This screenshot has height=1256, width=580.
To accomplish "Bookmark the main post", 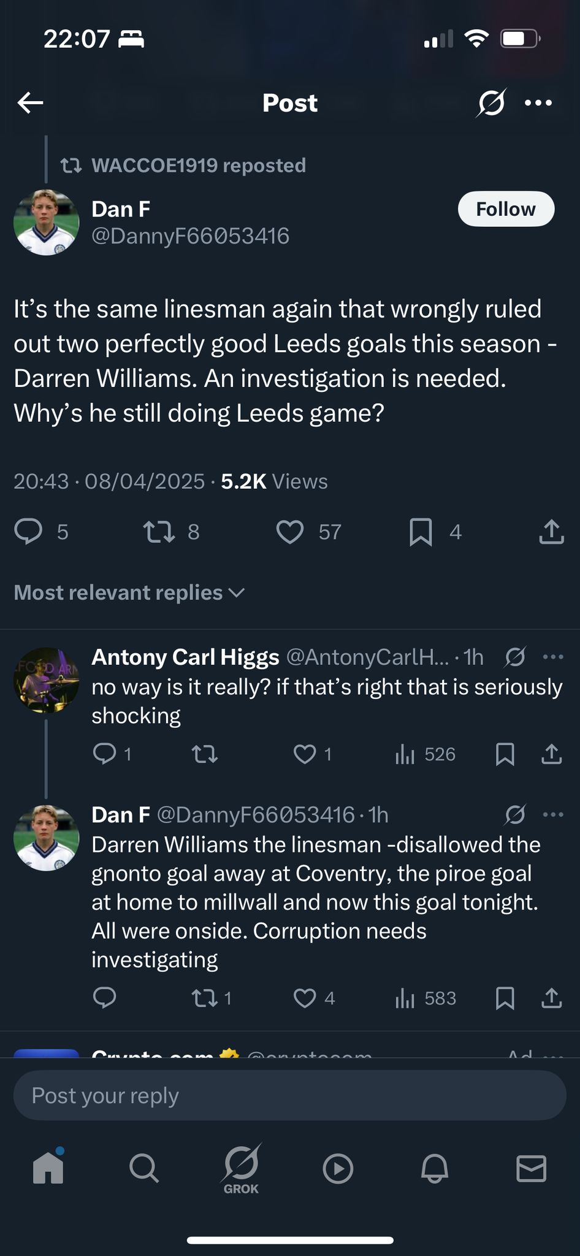I will coord(421,532).
